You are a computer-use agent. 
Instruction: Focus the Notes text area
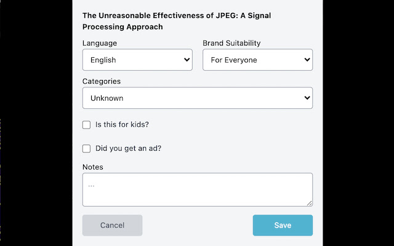click(x=197, y=189)
